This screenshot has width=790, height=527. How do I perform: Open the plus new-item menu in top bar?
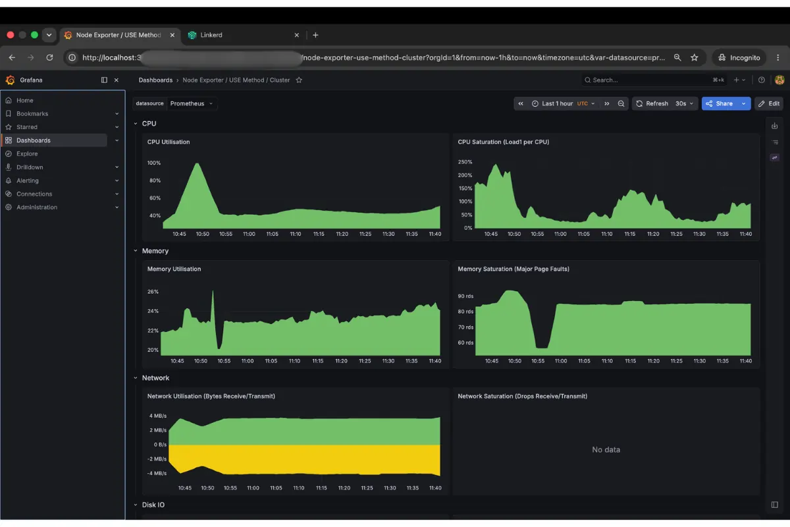[739, 80]
